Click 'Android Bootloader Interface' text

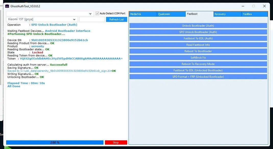[68, 31]
